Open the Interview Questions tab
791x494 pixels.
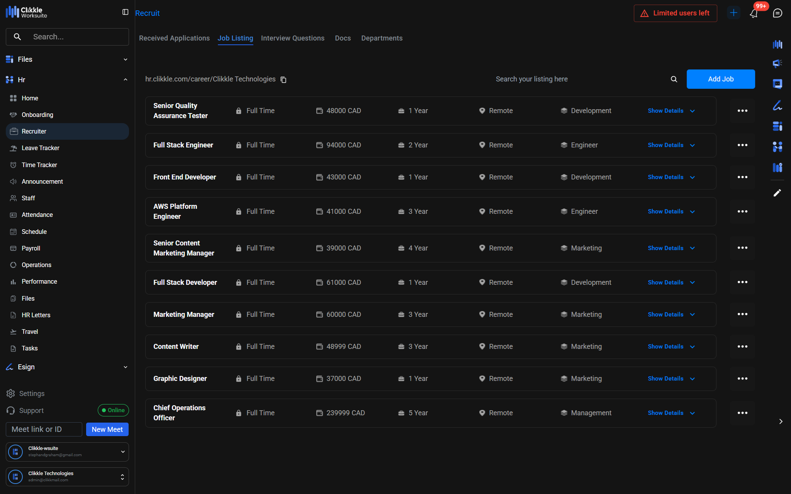point(292,38)
